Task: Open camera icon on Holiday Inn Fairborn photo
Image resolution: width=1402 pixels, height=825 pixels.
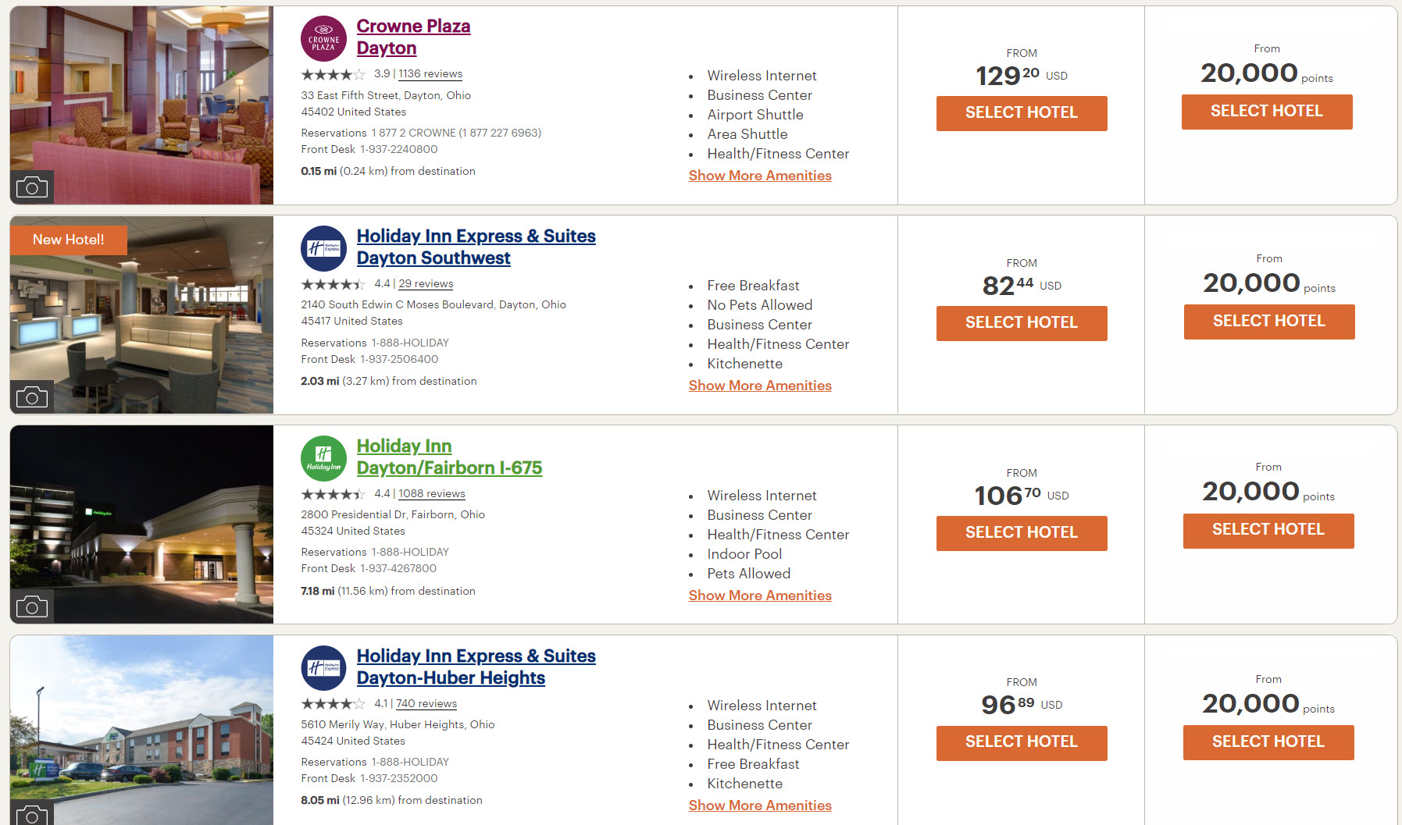Action: coord(32,606)
